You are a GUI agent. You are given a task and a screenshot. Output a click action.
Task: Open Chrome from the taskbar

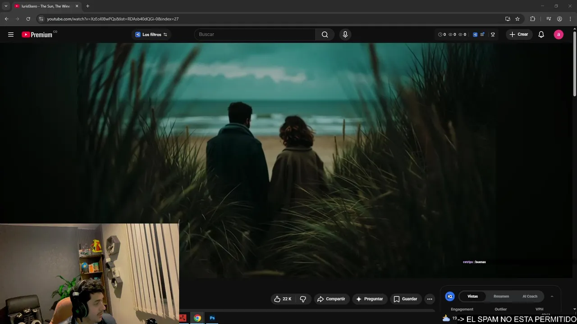(197, 318)
